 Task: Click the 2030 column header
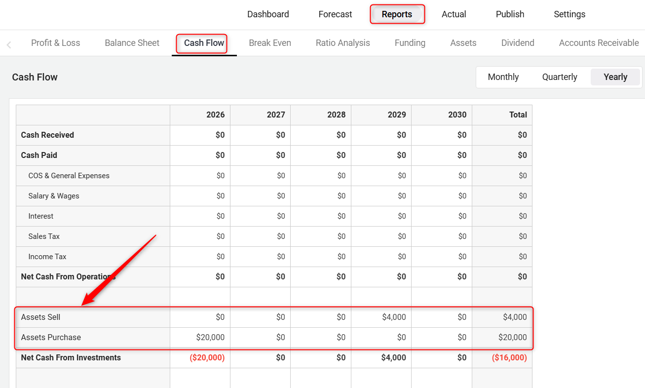pos(457,115)
